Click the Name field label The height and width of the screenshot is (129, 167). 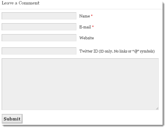pos(85,16)
